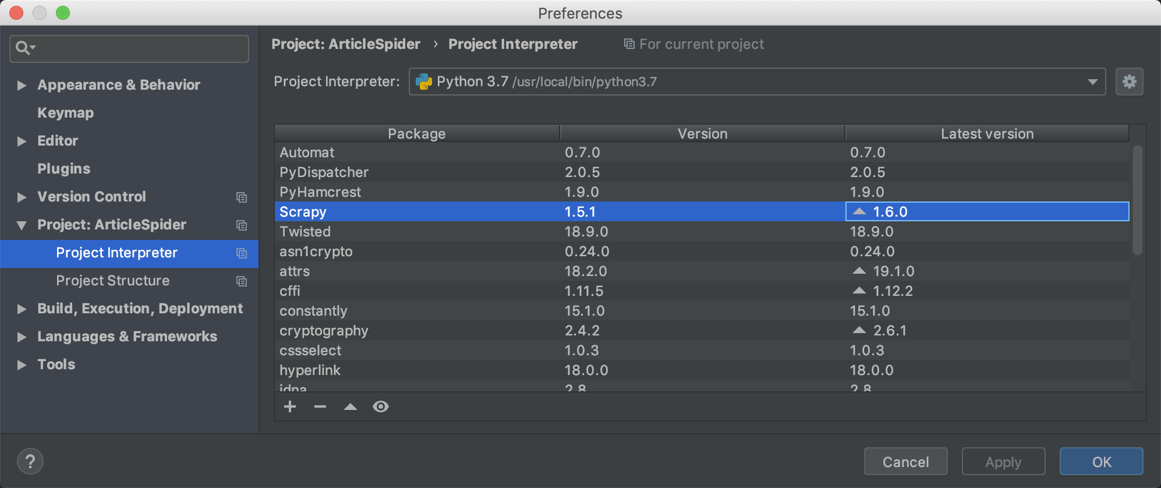
Task: Click project-level icon beside Project Interpreter
Action: coord(242,253)
